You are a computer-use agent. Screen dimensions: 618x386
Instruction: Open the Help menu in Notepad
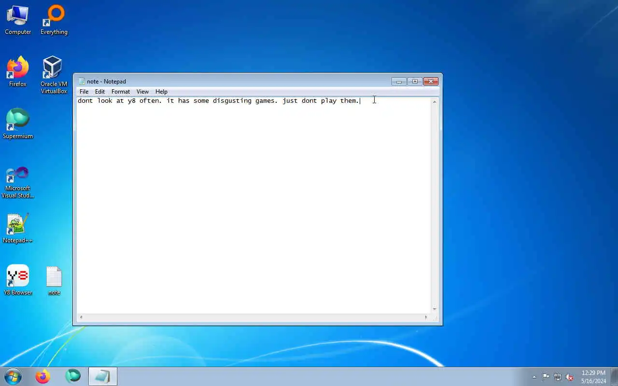tap(161, 92)
